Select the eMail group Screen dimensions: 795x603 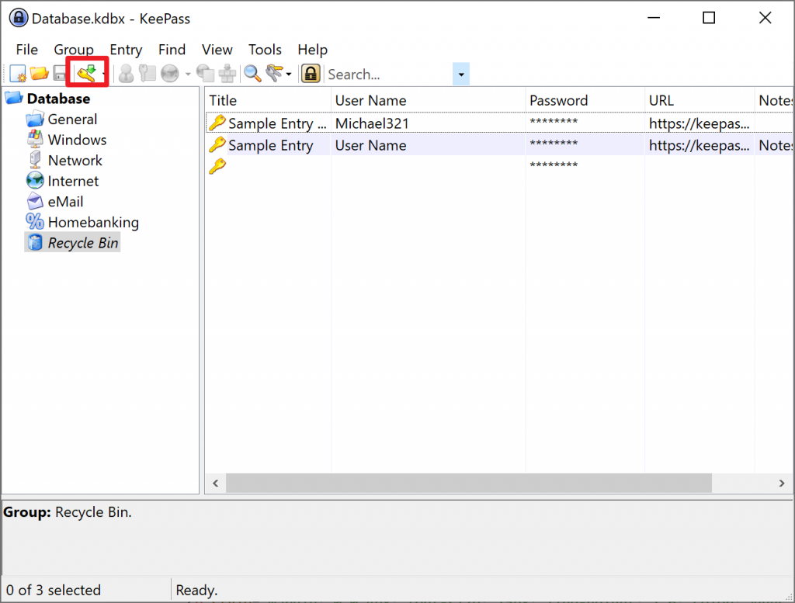coord(65,202)
